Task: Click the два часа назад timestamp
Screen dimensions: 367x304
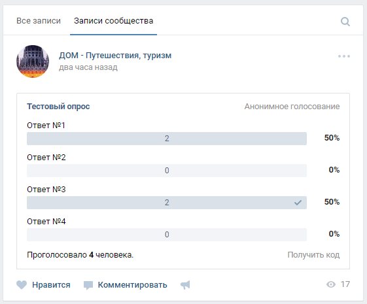Action: [88, 67]
